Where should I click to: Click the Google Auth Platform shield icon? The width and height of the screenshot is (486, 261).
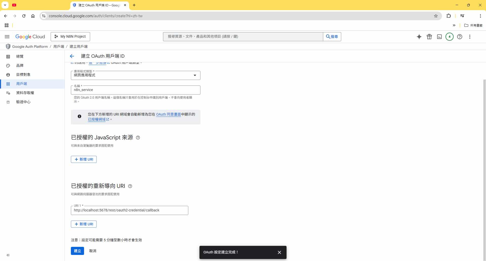point(8,46)
